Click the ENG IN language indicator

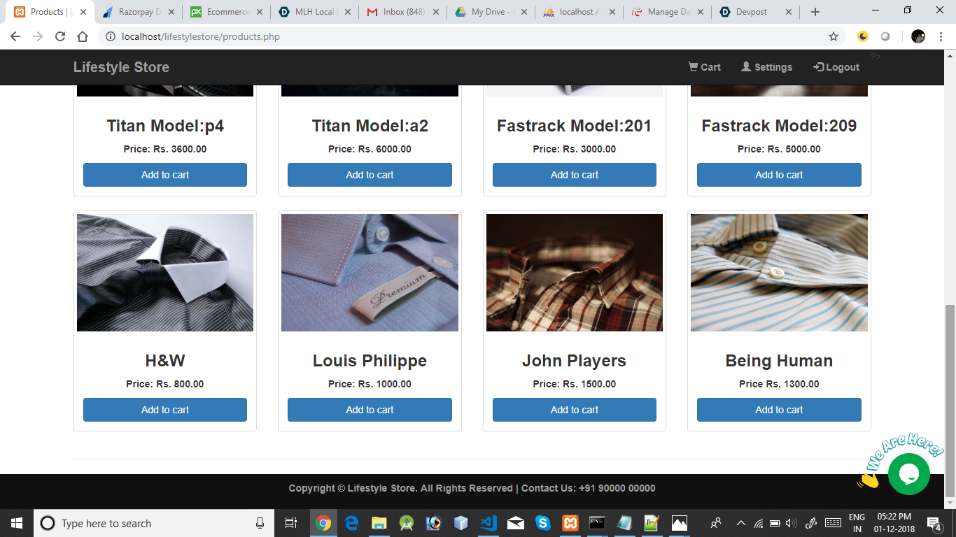pyautogui.click(x=857, y=523)
